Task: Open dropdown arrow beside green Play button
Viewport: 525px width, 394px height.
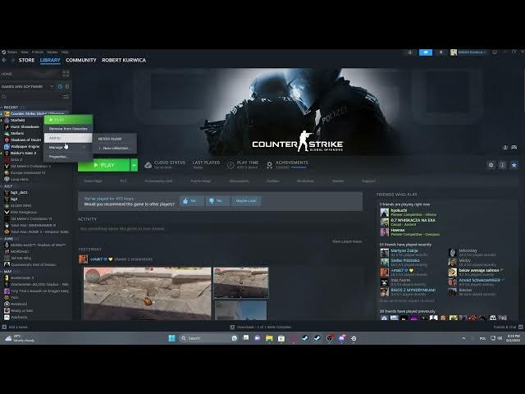Action: (134, 165)
